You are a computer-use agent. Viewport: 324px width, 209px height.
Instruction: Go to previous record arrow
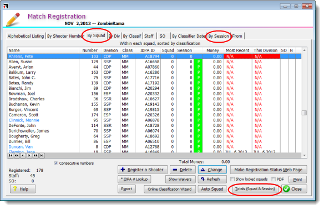[23, 155]
